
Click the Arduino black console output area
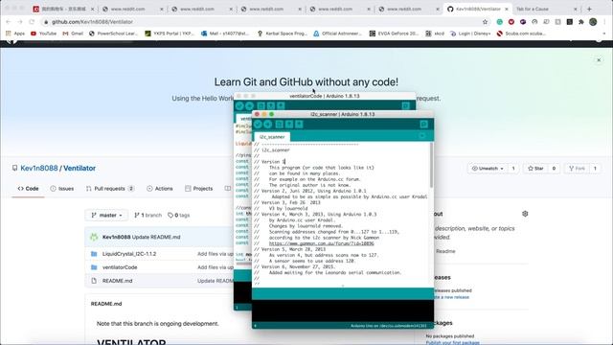[343, 311]
